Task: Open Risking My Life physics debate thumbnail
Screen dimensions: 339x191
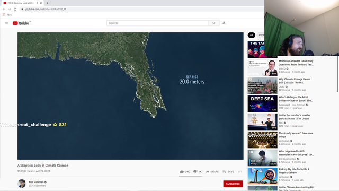Action: point(263,176)
